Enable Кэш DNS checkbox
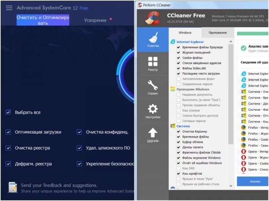 point(178,168)
